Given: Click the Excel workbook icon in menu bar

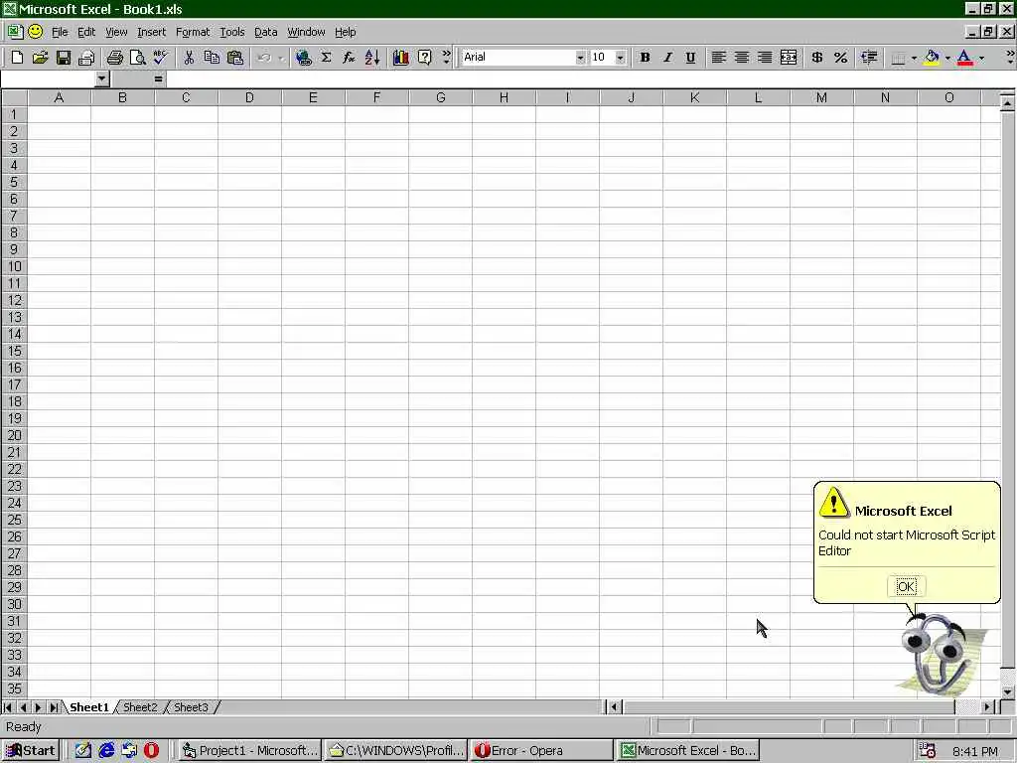Looking at the screenshot, I should [15, 31].
